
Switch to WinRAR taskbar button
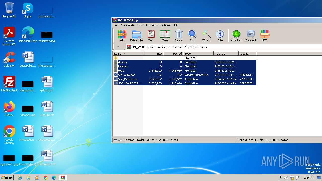click(62, 178)
